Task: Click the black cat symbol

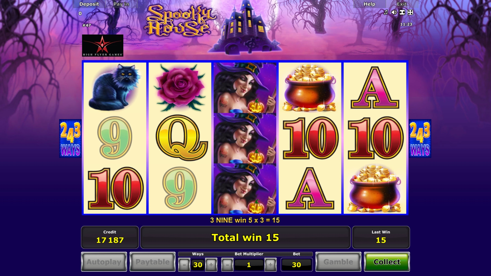Action: tap(115, 87)
